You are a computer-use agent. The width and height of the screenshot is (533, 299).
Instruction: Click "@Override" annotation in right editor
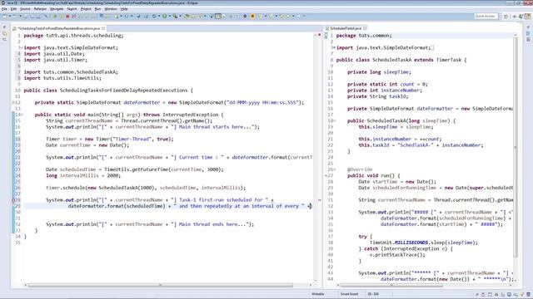coord(360,169)
